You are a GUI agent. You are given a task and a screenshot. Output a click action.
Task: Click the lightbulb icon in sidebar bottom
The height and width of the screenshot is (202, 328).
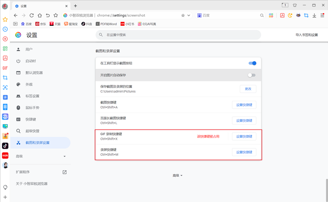pyautogui.click(x=5, y=187)
